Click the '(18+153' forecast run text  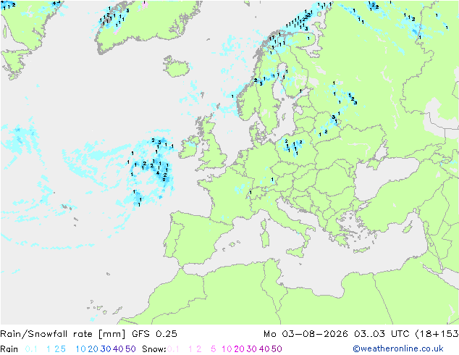437,334
